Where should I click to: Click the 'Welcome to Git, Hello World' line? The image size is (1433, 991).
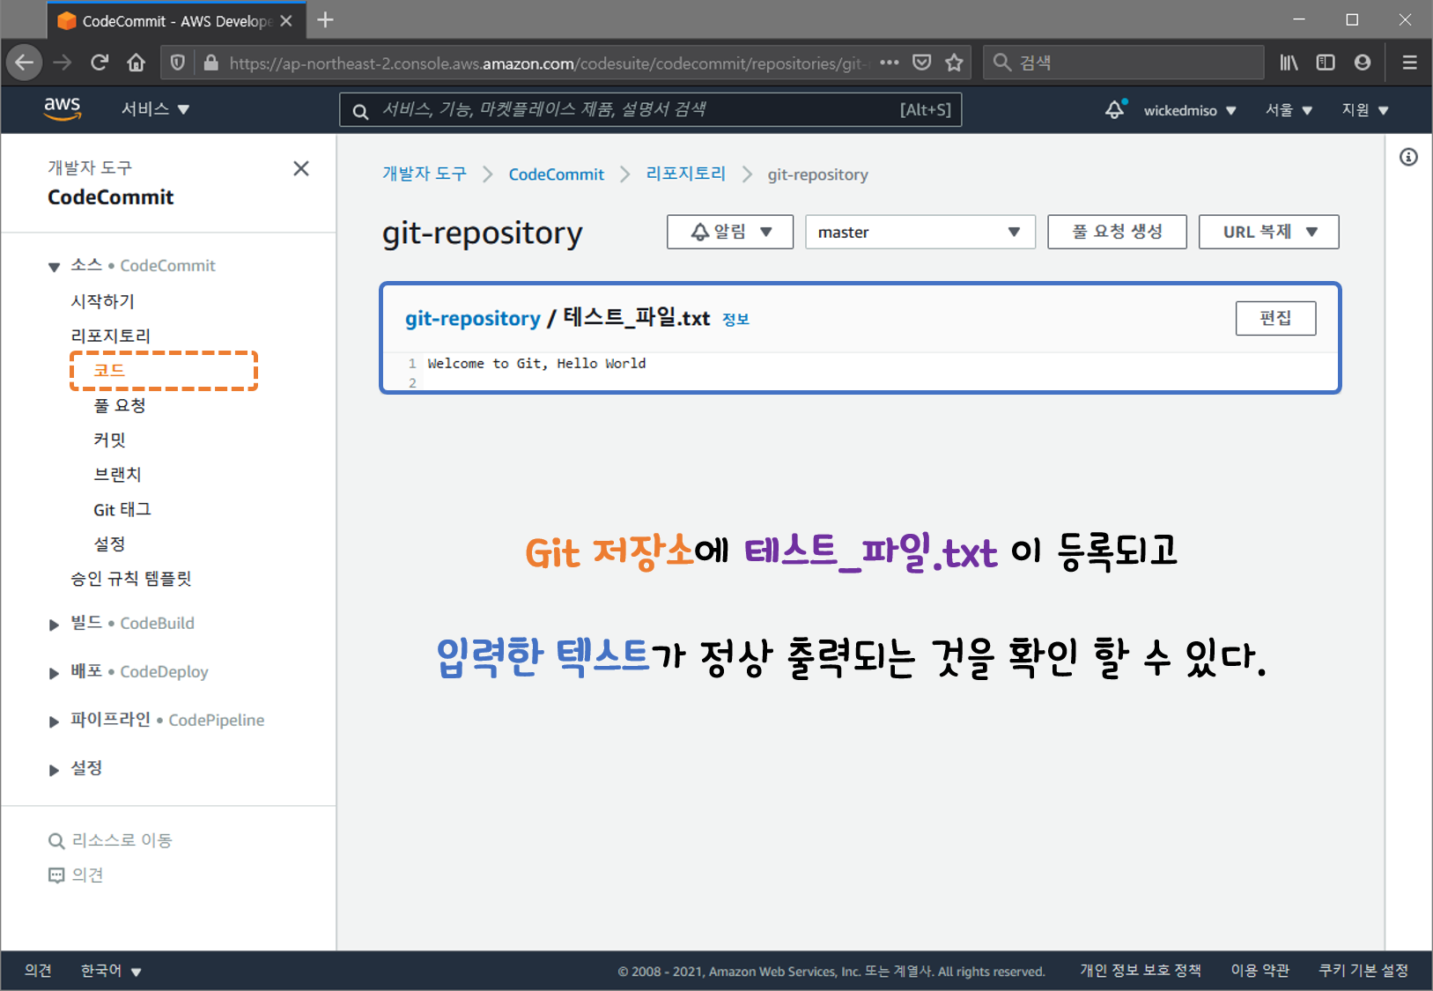(536, 363)
